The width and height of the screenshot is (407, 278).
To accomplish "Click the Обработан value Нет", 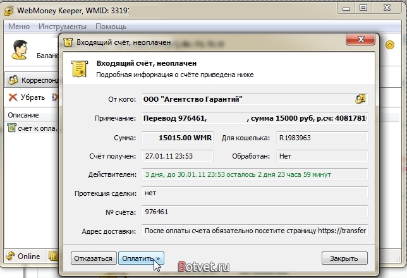I will pyautogui.click(x=322, y=156).
